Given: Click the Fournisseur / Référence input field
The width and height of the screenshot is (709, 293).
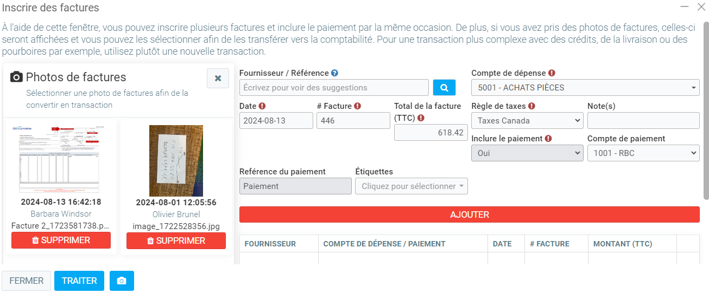Looking at the screenshot, I should (334, 88).
